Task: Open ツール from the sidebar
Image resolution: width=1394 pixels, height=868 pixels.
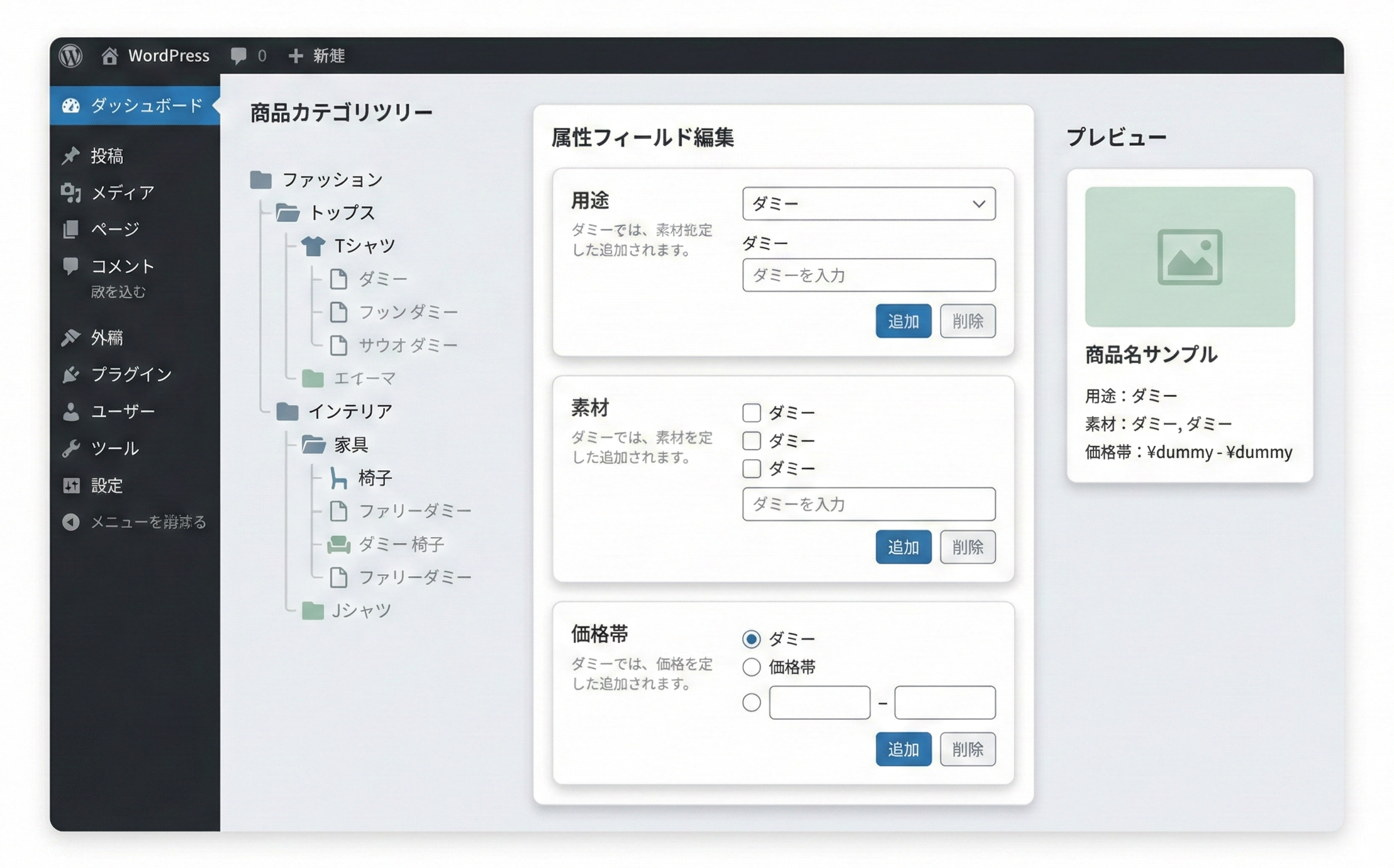Action: (115, 448)
